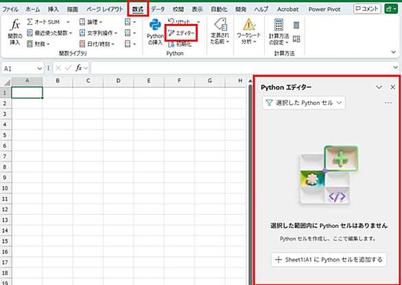Click the Python 初期化 icon

172,44
